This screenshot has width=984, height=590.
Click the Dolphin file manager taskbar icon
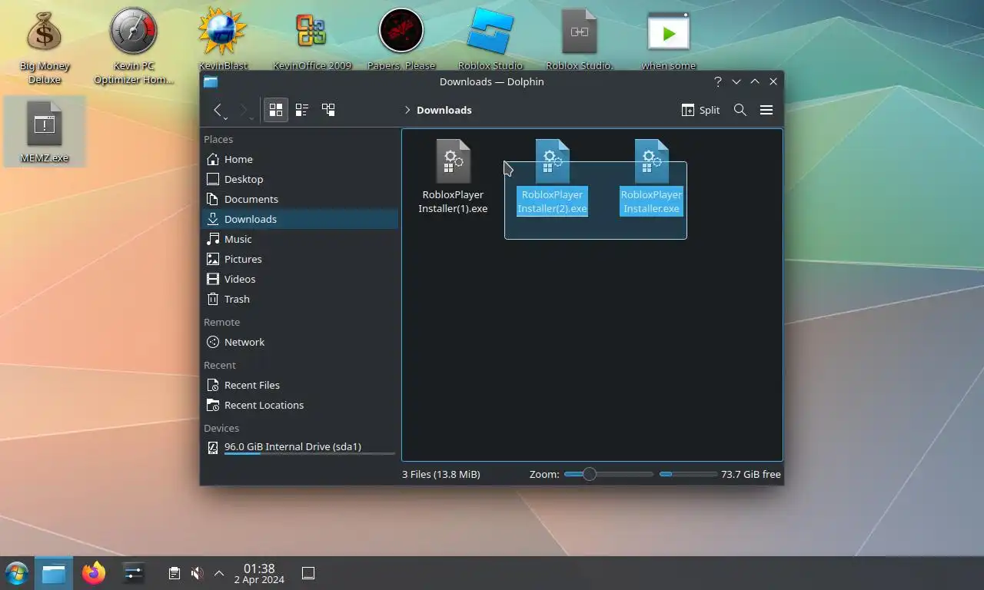(x=53, y=573)
